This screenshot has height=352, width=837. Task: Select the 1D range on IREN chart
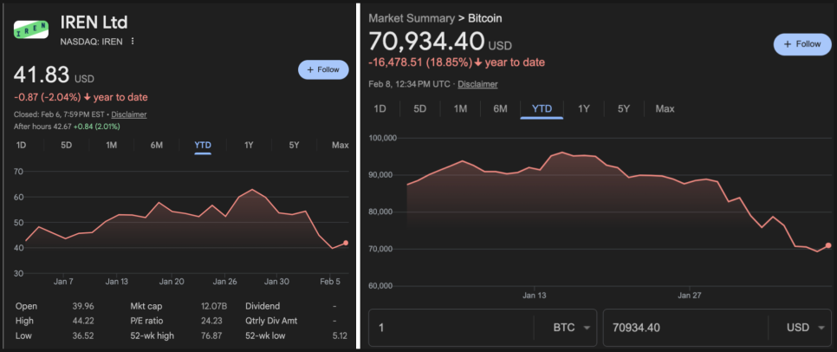(x=21, y=145)
